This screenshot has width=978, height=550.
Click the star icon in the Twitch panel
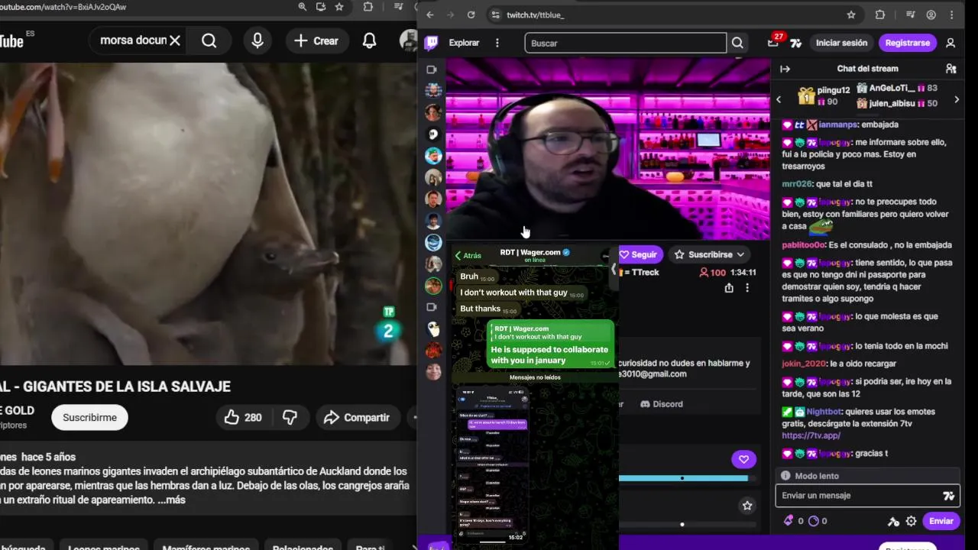coord(747,506)
